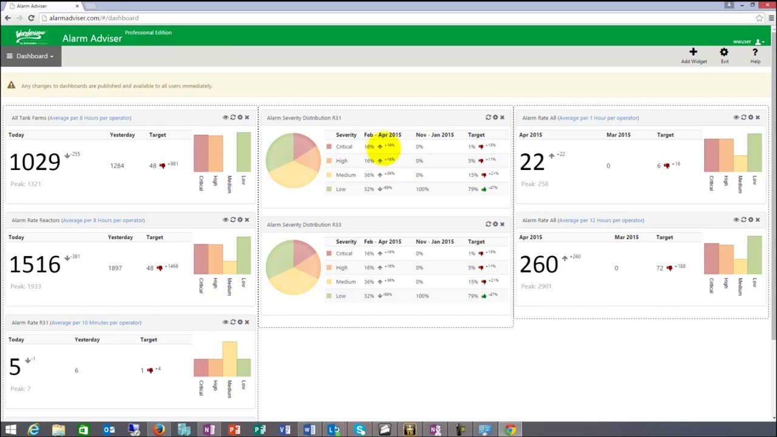Toggle eye icon on Alarm Rate All 12 Hours widget
This screenshot has height=437, width=777.
736,220
